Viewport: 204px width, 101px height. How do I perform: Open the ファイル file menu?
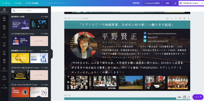[18, 3]
